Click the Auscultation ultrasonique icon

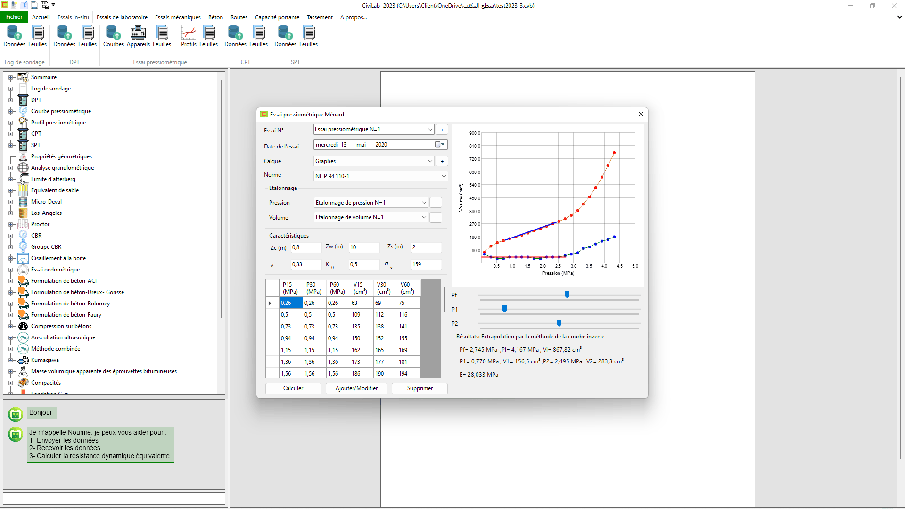pos(23,337)
